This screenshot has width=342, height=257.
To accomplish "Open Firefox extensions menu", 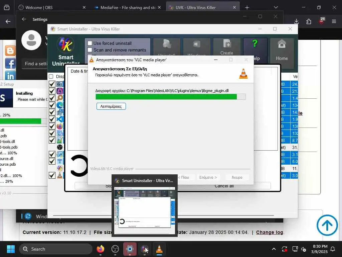I will coord(309,21).
